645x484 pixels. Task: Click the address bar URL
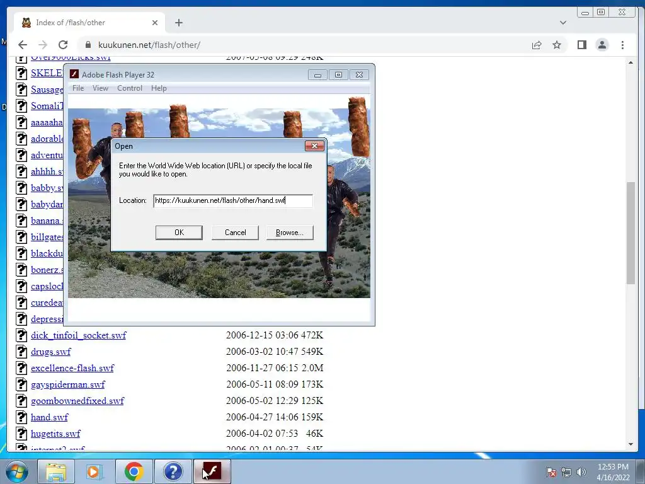pyautogui.click(x=149, y=45)
